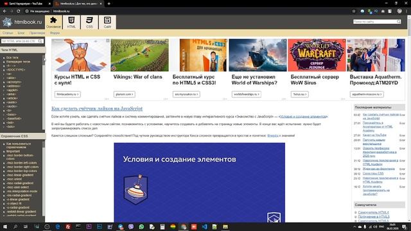The width and height of the screenshot is (411, 231).
Task: Open -webkit-linear-gradient in the CSS reference
Action: 21,212
